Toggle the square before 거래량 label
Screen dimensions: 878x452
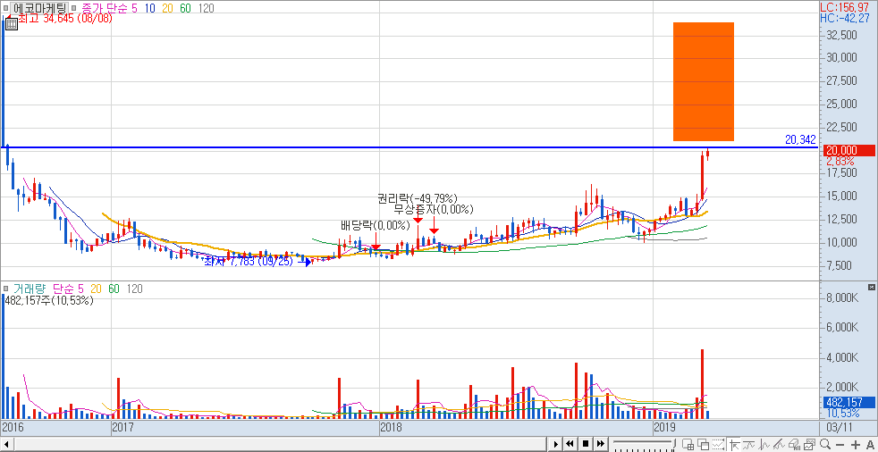(5, 289)
